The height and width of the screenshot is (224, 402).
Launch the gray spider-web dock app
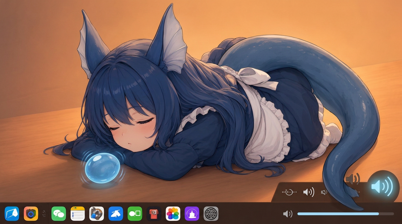pos(211,214)
